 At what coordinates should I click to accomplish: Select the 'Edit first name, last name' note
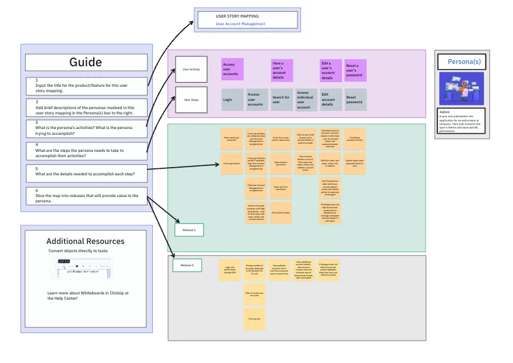tap(330, 163)
